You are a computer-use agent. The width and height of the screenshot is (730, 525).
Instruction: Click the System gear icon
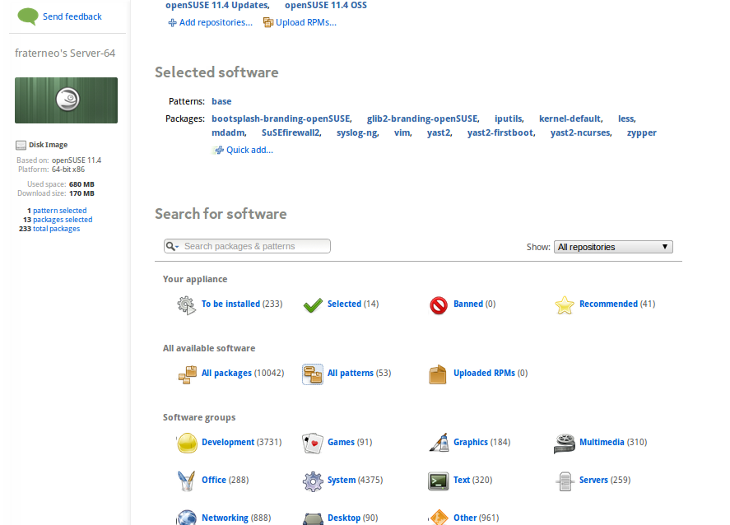pyautogui.click(x=313, y=481)
